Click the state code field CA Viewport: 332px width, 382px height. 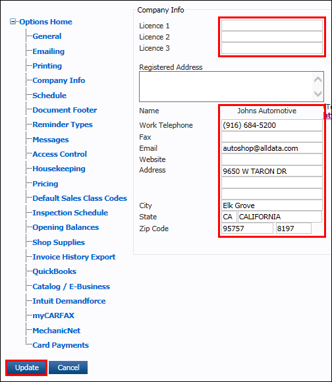click(x=229, y=217)
